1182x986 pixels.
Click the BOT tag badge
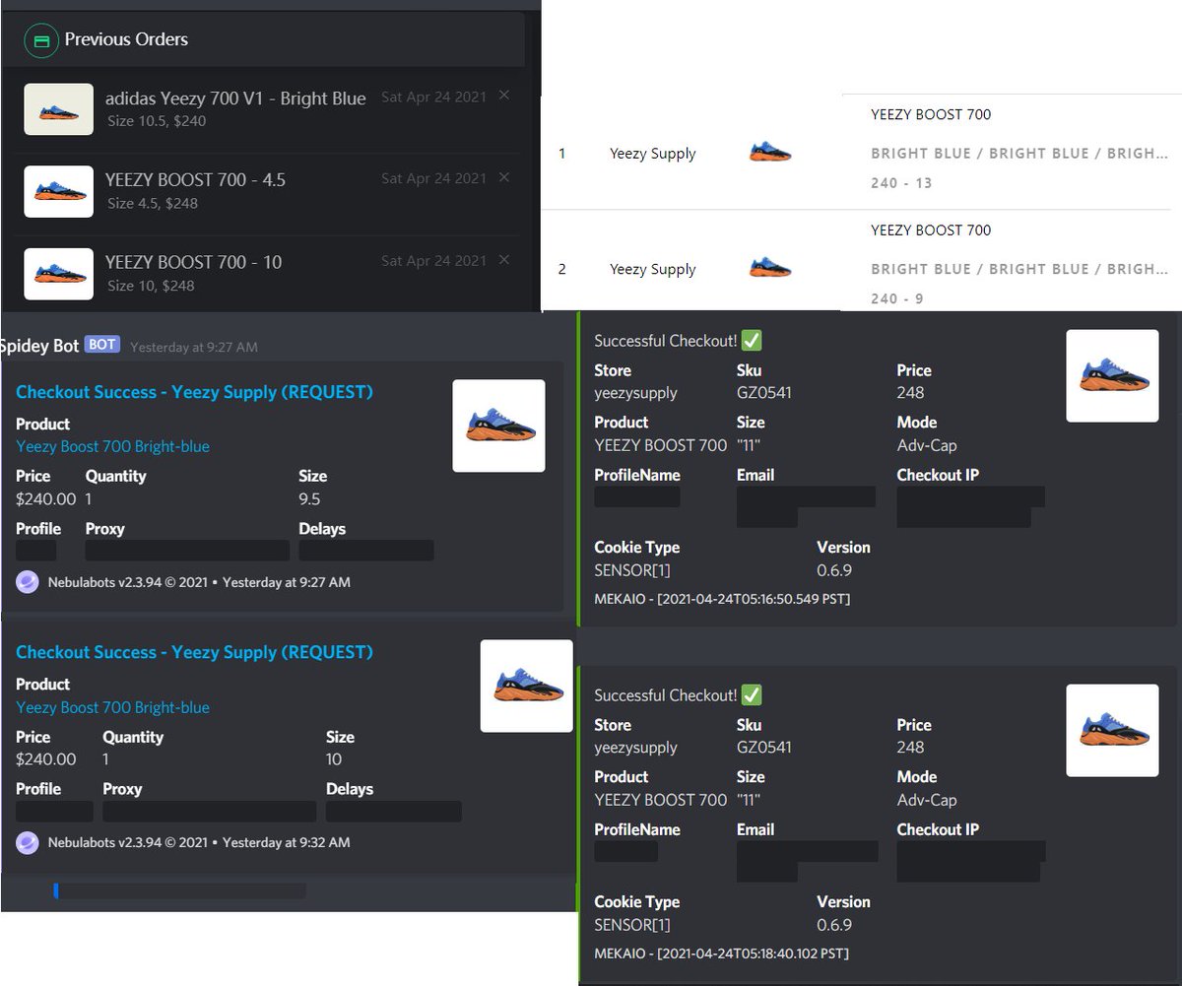point(101,345)
